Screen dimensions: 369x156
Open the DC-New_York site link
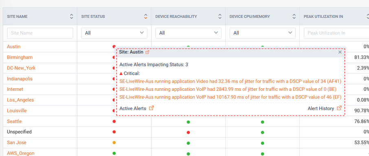[x=21, y=68]
